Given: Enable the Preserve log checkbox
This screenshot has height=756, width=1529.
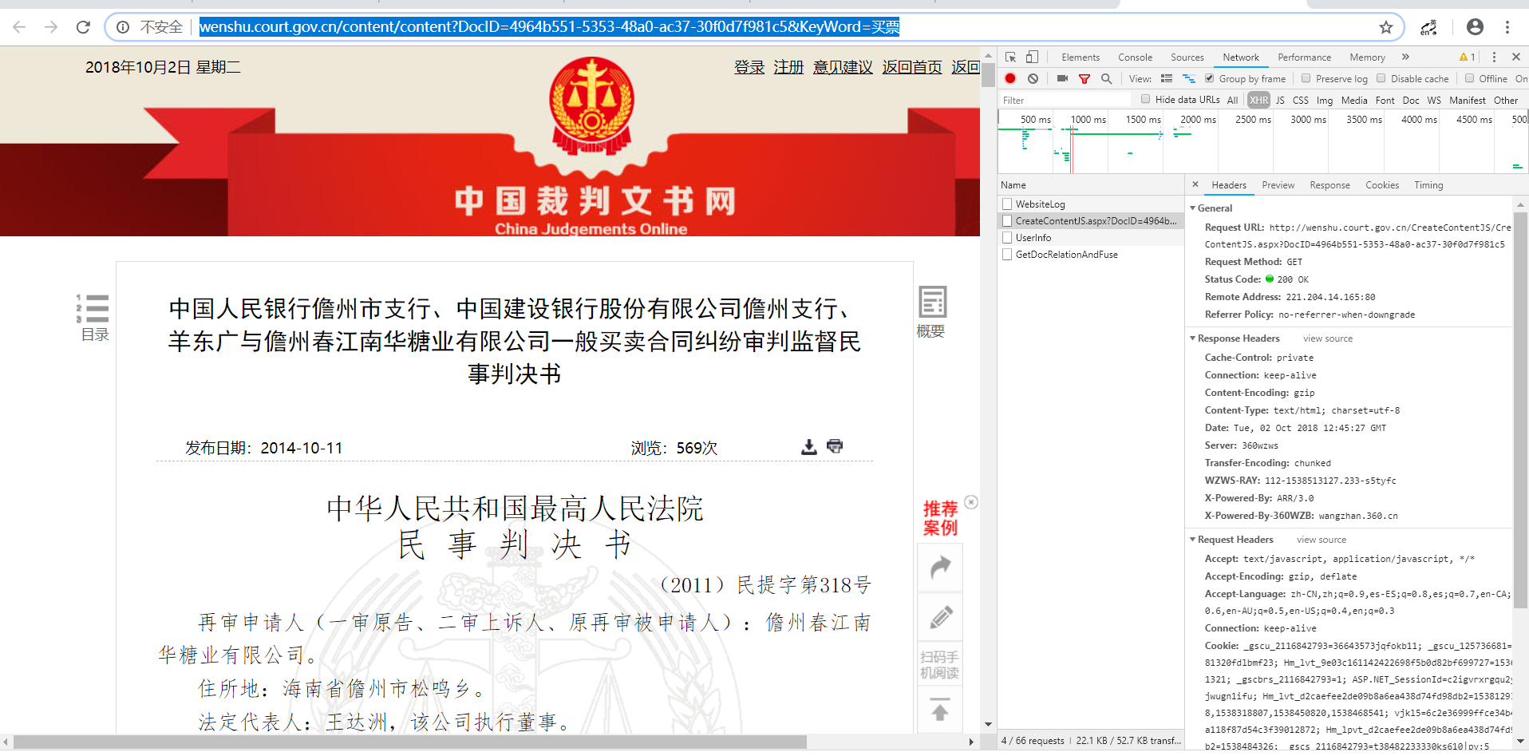Looking at the screenshot, I should click(1306, 78).
